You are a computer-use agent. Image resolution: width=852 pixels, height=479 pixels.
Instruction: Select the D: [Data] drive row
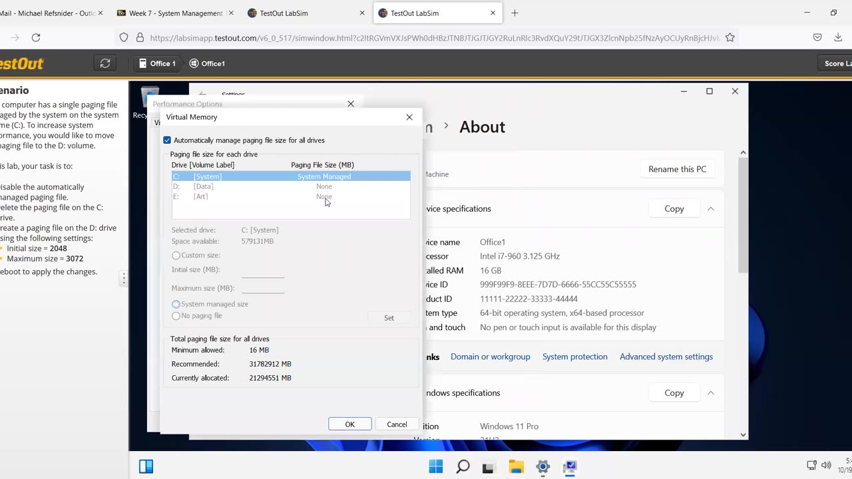[291, 186]
